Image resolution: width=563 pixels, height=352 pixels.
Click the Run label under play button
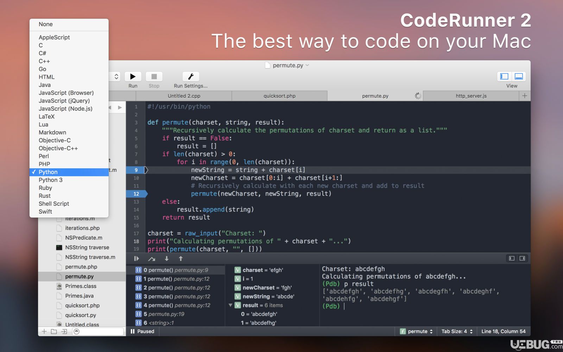point(133,86)
